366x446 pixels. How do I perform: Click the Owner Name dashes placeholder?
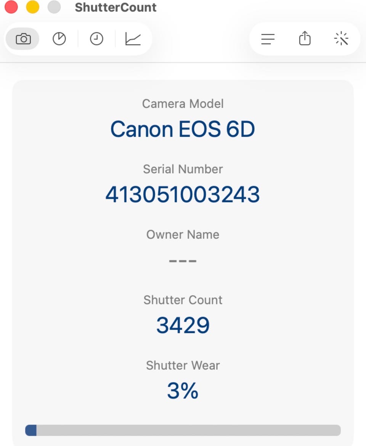point(183,261)
